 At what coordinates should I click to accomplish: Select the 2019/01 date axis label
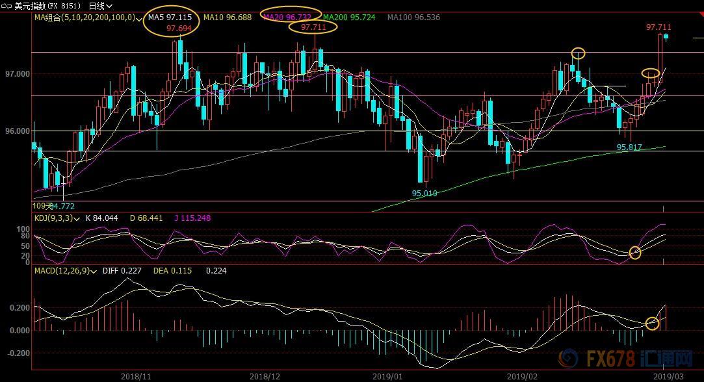click(387, 376)
